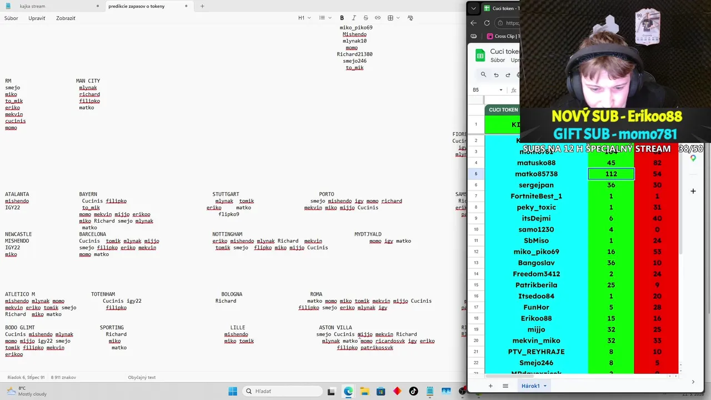711x400 pixels.
Task: Search menus in Sheets toolbar
Action: [x=483, y=74]
